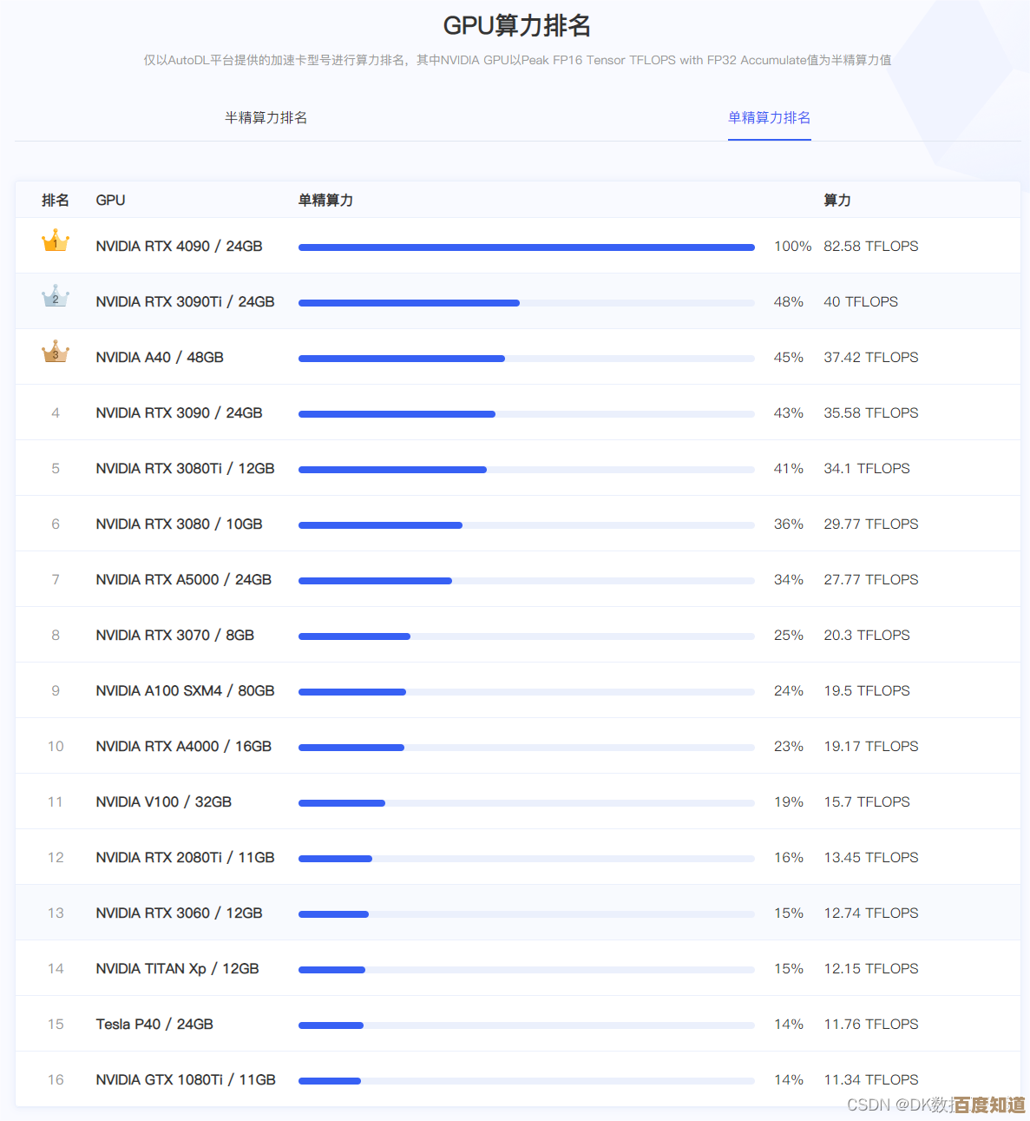Click the NVIDIA A100 SXM4 / 80GB entry

click(x=185, y=691)
